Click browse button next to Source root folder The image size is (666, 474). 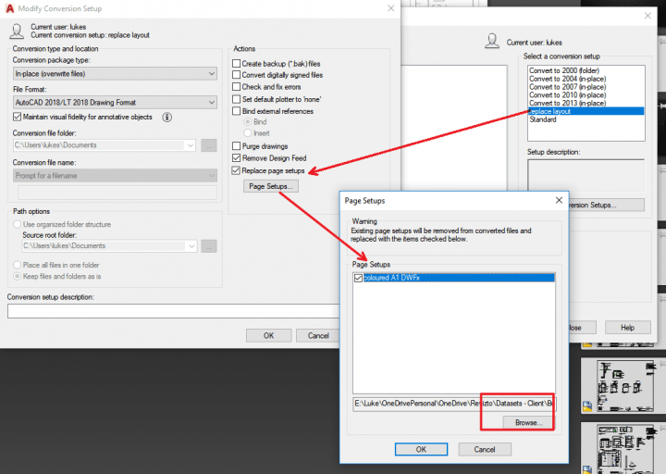tap(208, 246)
